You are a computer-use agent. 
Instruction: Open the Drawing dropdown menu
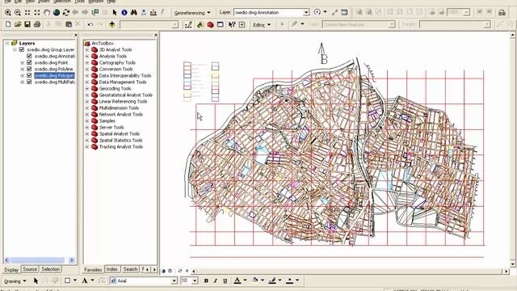pos(15,281)
